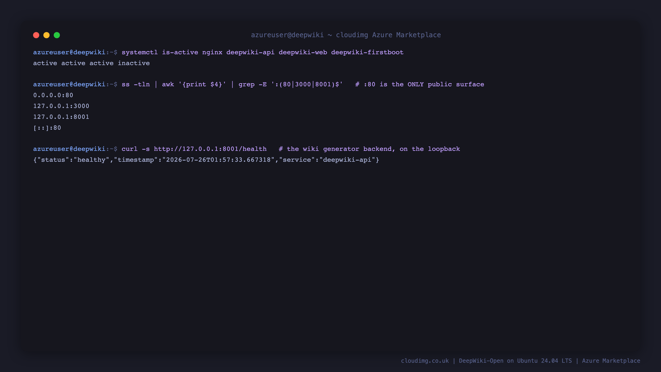
Task: Click the 'curl -s http://127.0.0.1:8001/health' command
Action: pos(194,149)
